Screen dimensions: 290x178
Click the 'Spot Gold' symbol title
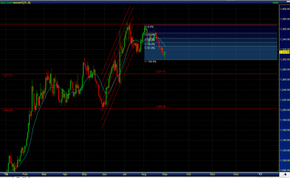6,3
